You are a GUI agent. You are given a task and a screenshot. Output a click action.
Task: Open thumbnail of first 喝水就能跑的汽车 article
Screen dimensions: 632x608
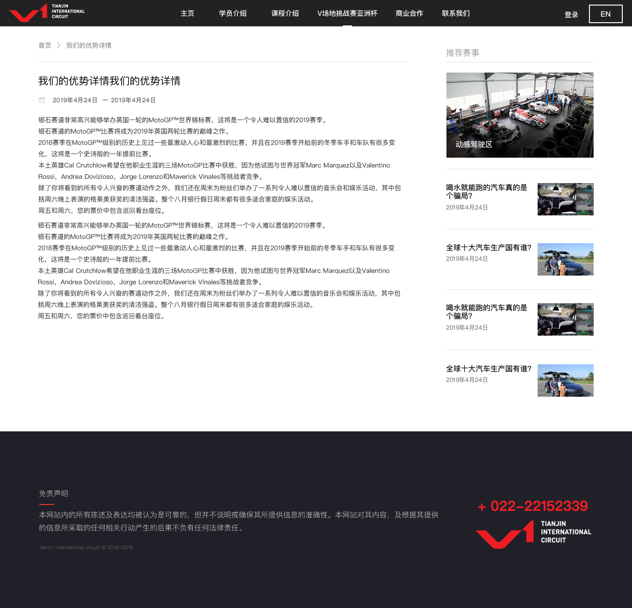565,199
